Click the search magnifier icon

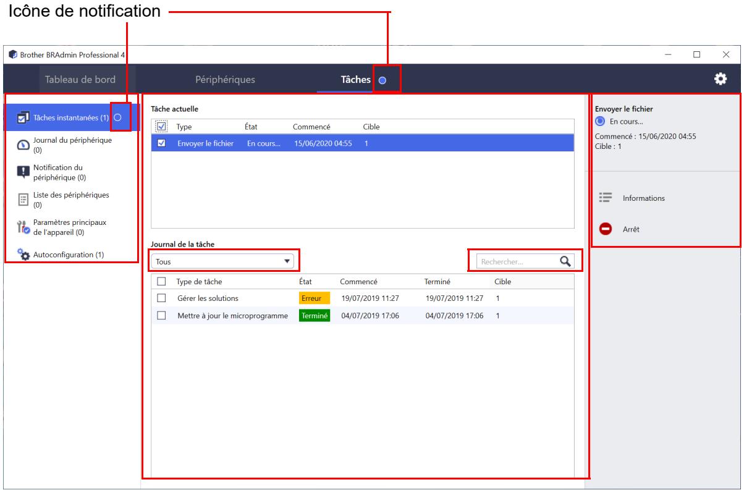(564, 261)
